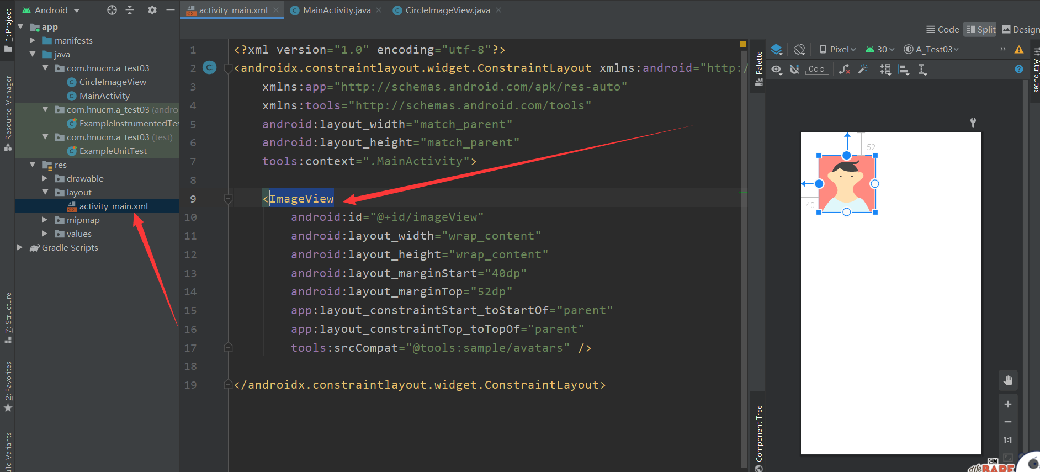Open the API 30 version dropdown
The image size is (1040, 472).
click(x=880, y=50)
